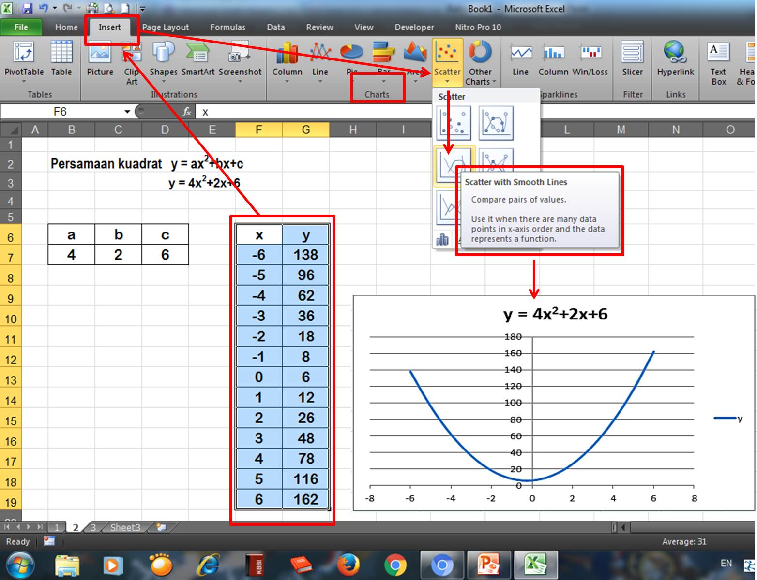Customize Quick Access Toolbar dropdown
Image resolution: width=757 pixels, height=580 pixels.
coord(142,9)
